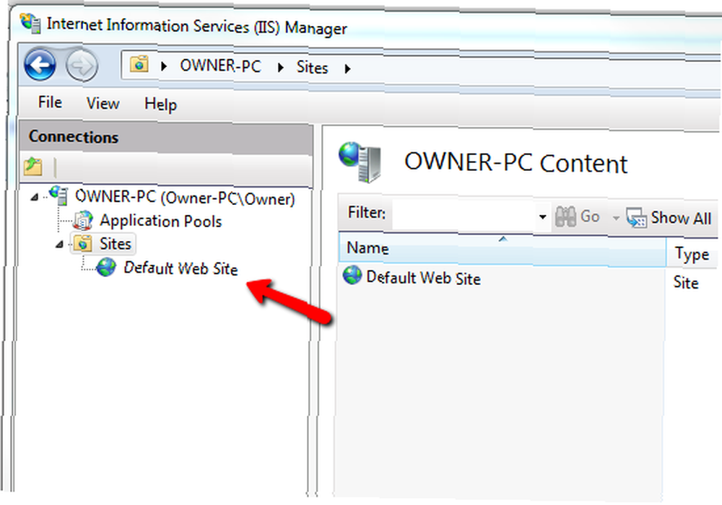Click the Sites folder icon in tree
The width and height of the screenshot is (722, 505).
pyautogui.click(x=83, y=243)
